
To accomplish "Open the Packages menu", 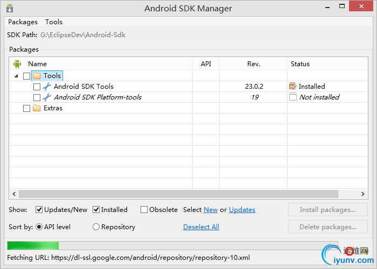I will coord(23,22).
